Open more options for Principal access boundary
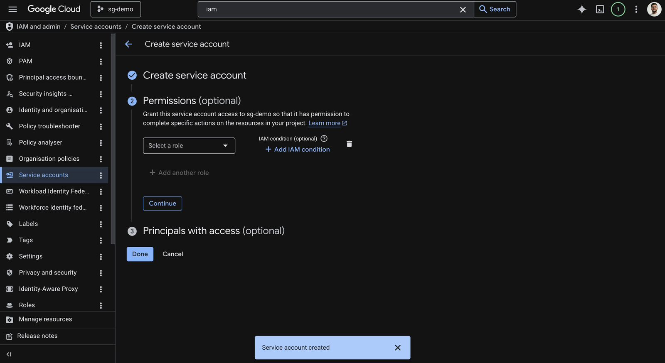 [x=101, y=78]
